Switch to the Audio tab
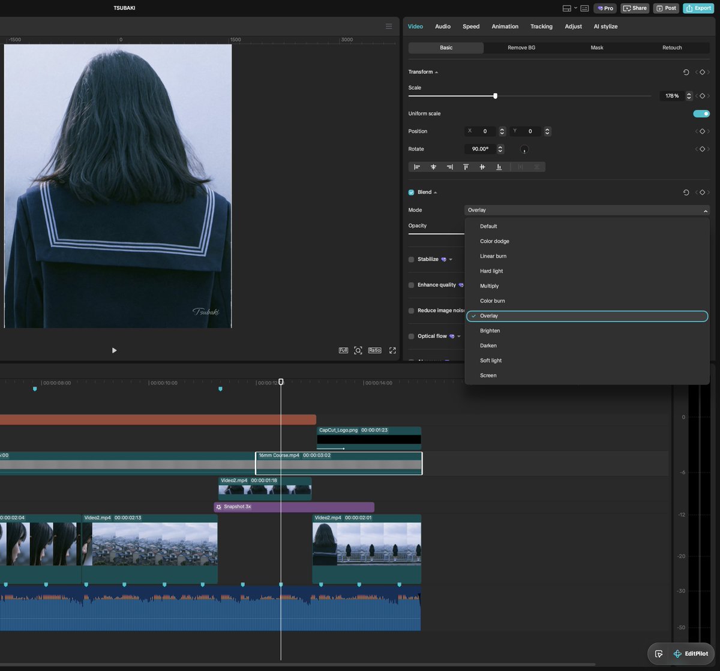 pos(443,26)
